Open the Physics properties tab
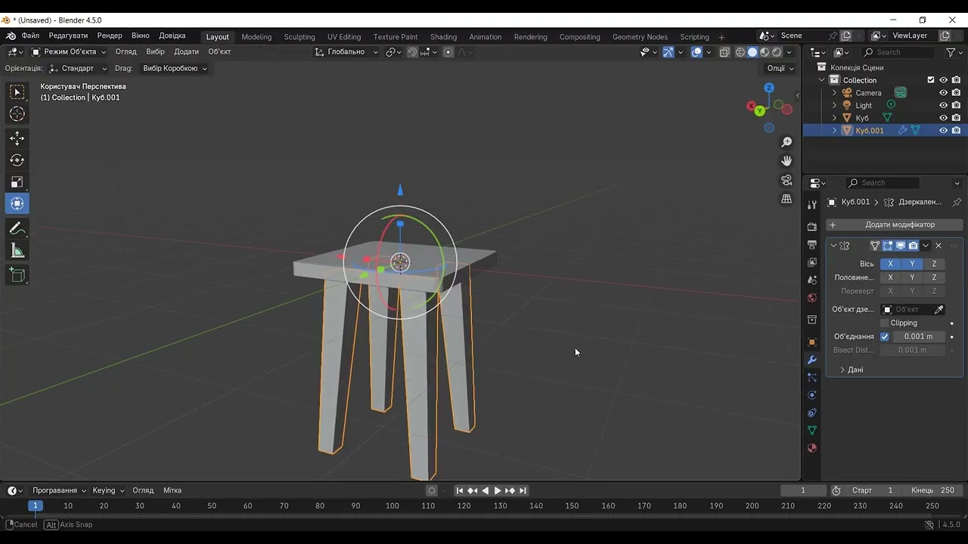The height and width of the screenshot is (544, 968). [812, 395]
